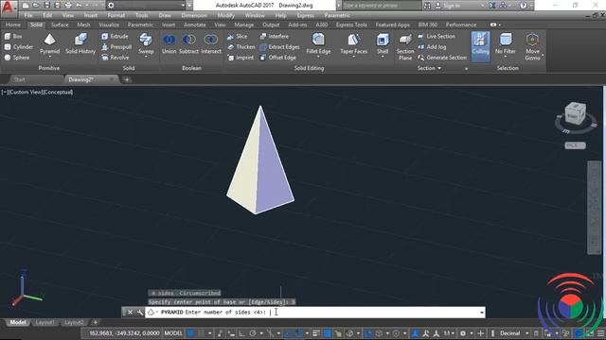
Task: Apply the Union boolean operation
Action: [169, 43]
